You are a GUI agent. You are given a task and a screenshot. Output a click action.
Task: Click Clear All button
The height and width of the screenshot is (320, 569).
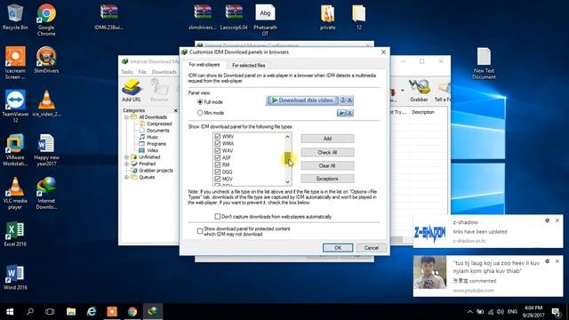(x=327, y=166)
